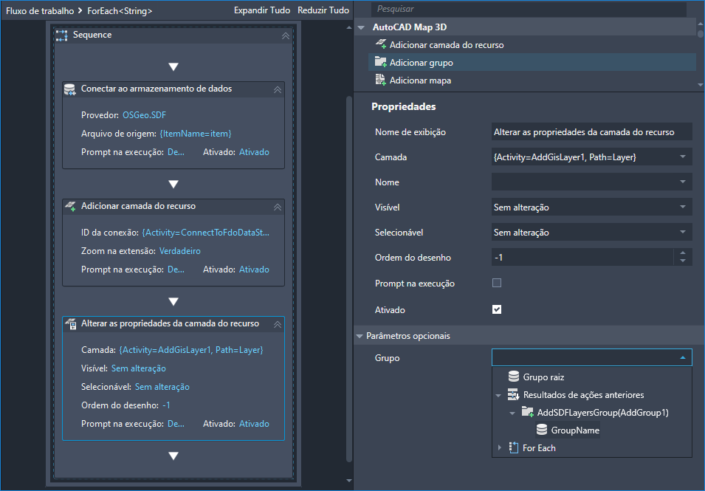Screen dimensions: 705x491
Task: Click the Pesquisar search field
Action: coord(529,9)
